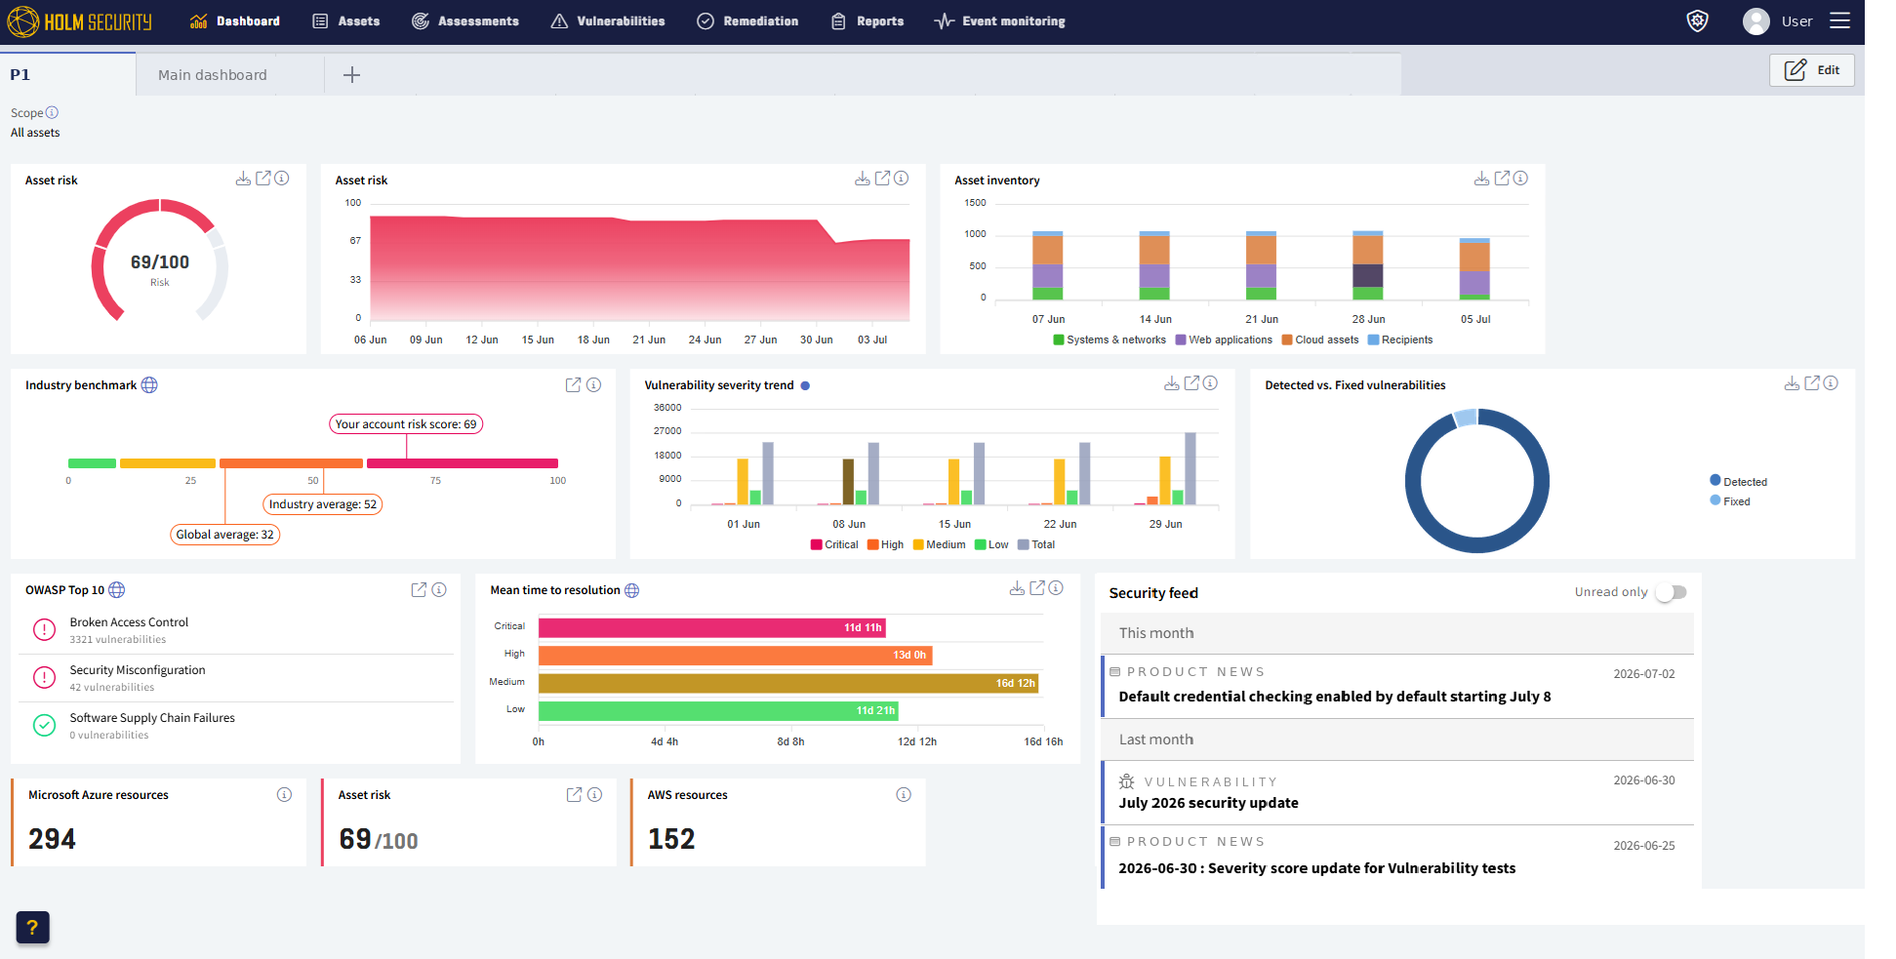Screen dimensions: 1896x959
Task: Open Asset risk trend chart externally
Action: pyautogui.click(x=882, y=179)
